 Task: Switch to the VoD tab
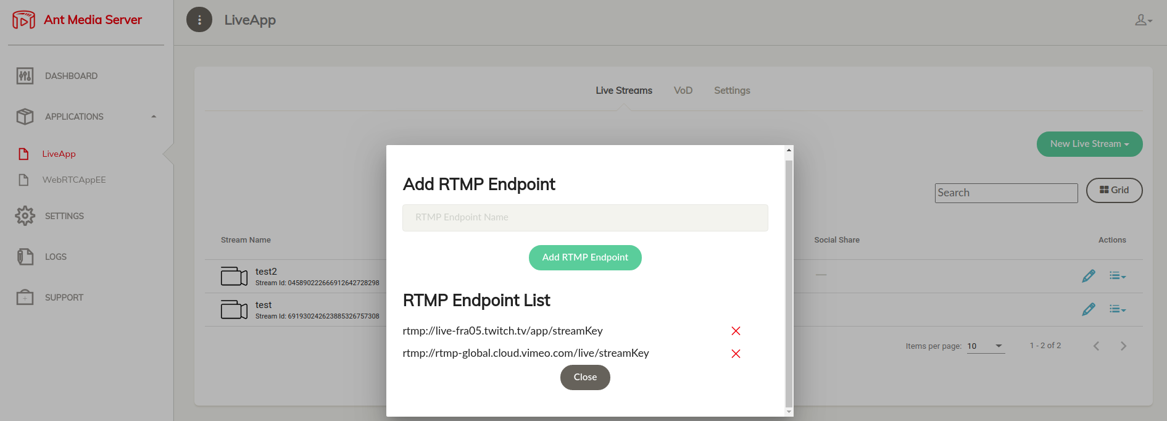tap(683, 90)
